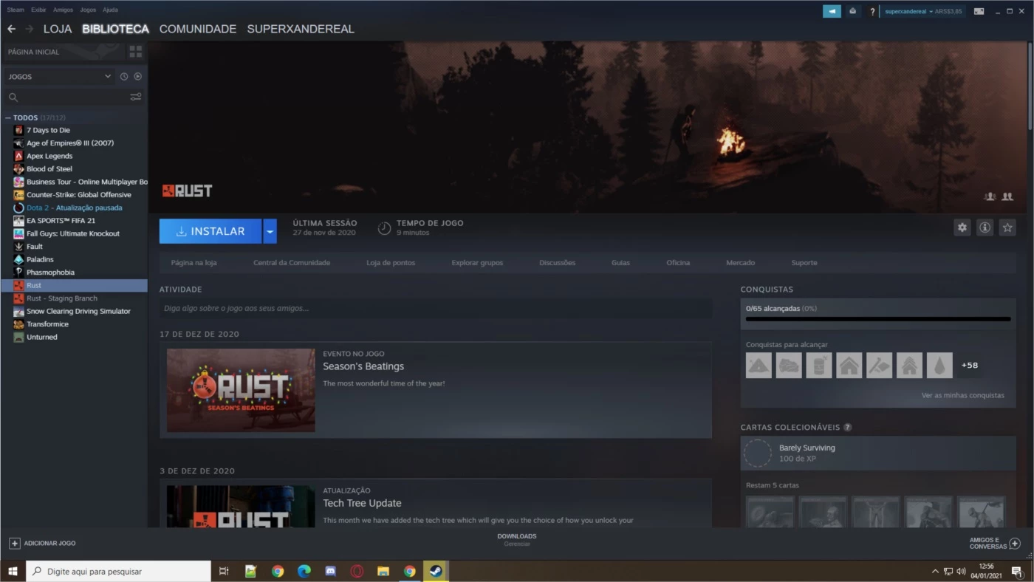Open the Steam menu
Image resolution: width=1034 pixels, height=582 pixels.
coord(16,10)
